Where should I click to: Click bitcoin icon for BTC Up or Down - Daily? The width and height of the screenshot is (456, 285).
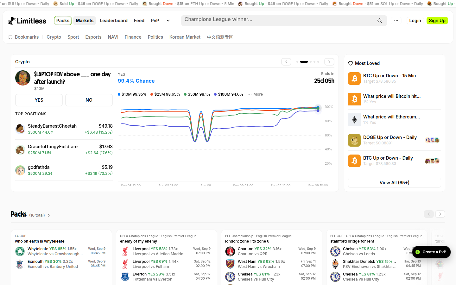(x=354, y=161)
